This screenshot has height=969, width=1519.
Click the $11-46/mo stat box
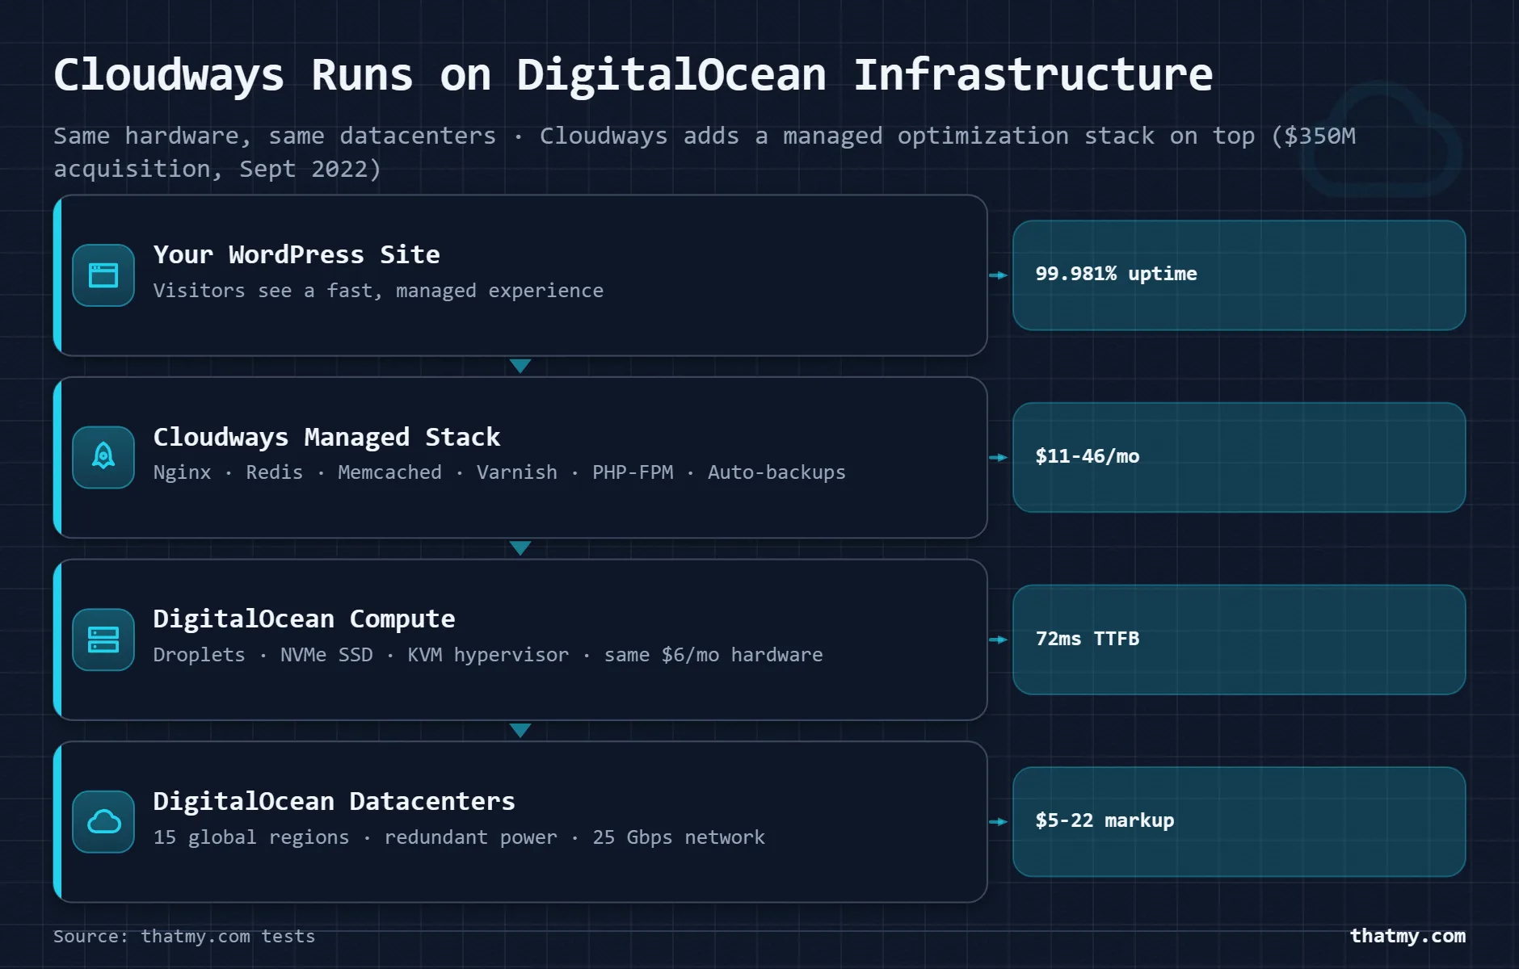pos(1239,457)
